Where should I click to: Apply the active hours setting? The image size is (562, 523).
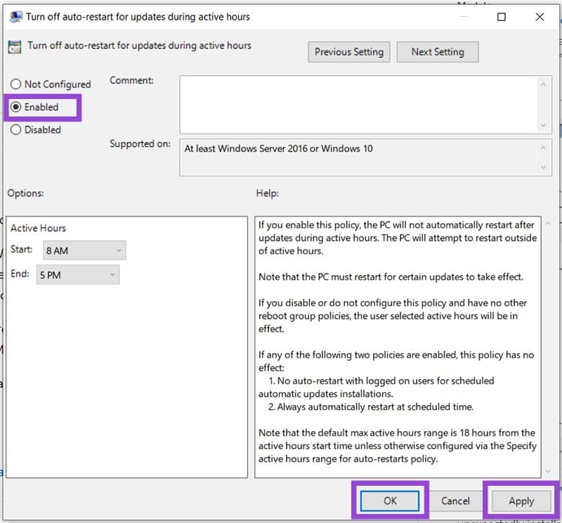click(x=521, y=501)
